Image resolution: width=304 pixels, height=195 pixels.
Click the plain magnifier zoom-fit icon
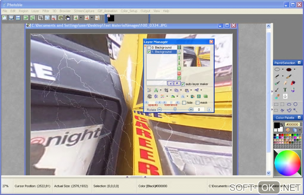tap(97, 18)
